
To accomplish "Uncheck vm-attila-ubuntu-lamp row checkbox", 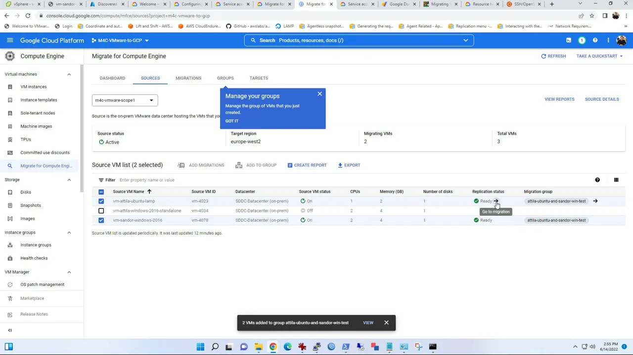I will [x=101, y=201].
